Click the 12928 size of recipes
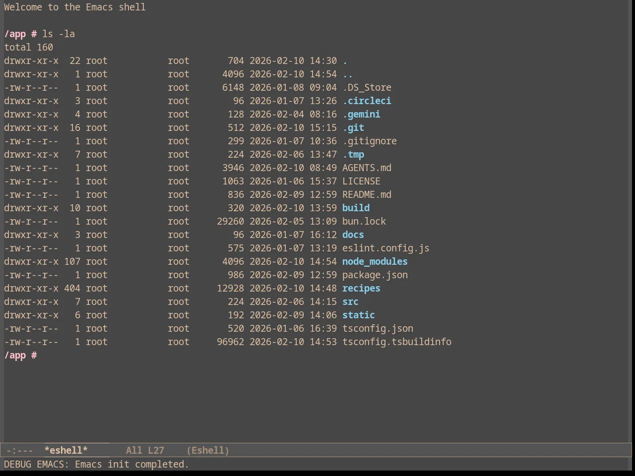The height and width of the screenshot is (476, 635). [230, 288]
